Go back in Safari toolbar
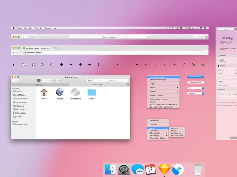 point(23,37)
